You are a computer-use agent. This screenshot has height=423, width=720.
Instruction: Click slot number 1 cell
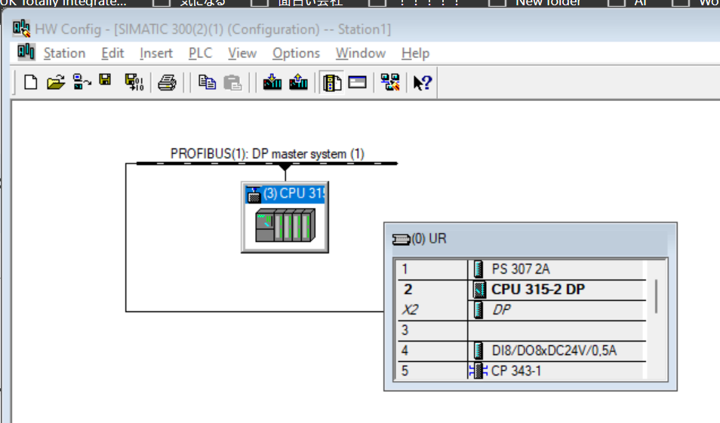(432, 269)
